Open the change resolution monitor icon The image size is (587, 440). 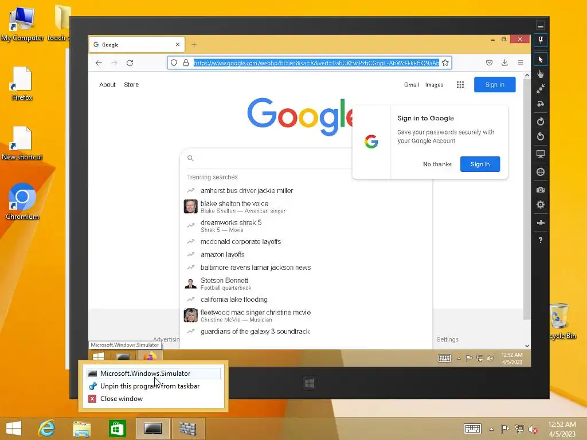(x=541, y=154)
